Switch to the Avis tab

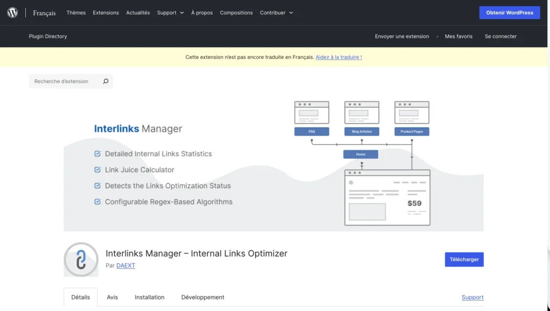[x=112, y=297]
